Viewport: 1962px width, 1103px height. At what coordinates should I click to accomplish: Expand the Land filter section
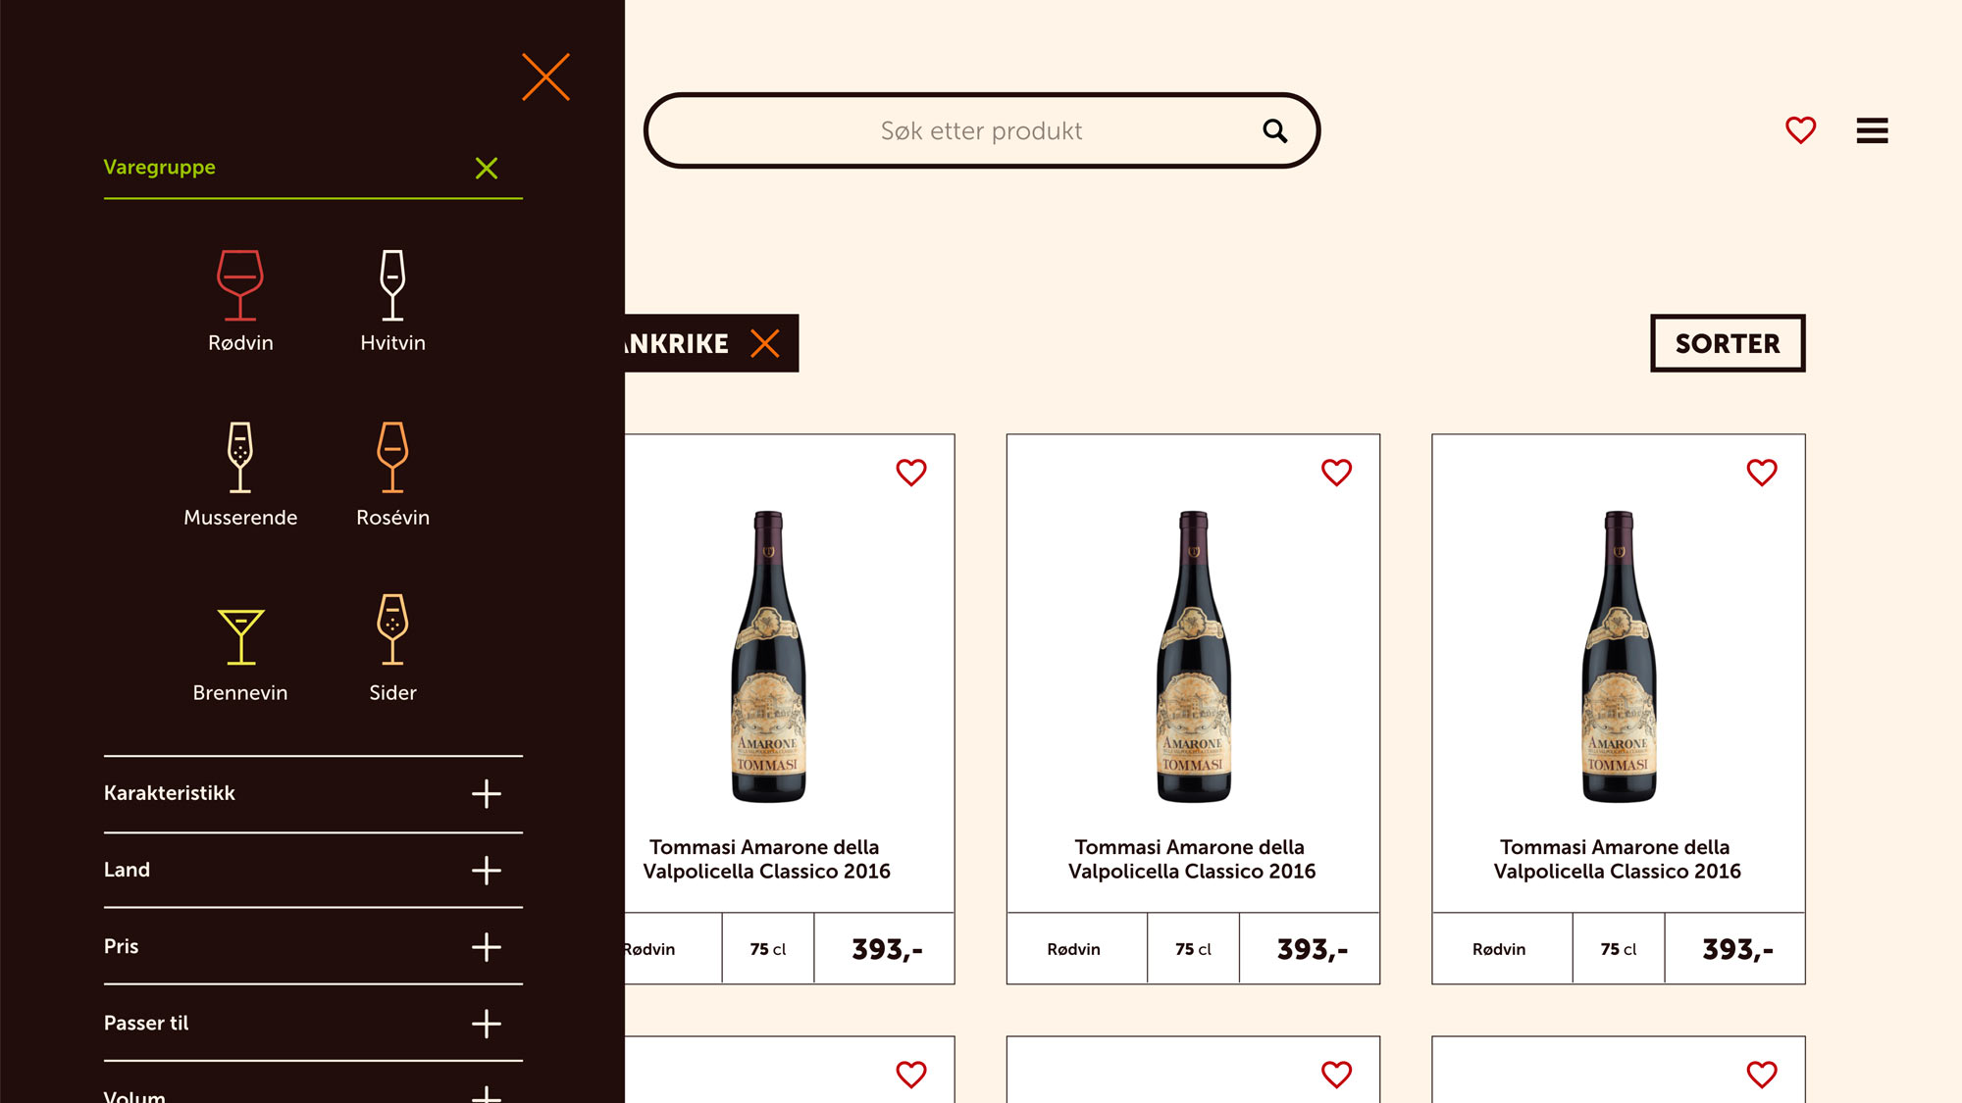pos(486,870)
